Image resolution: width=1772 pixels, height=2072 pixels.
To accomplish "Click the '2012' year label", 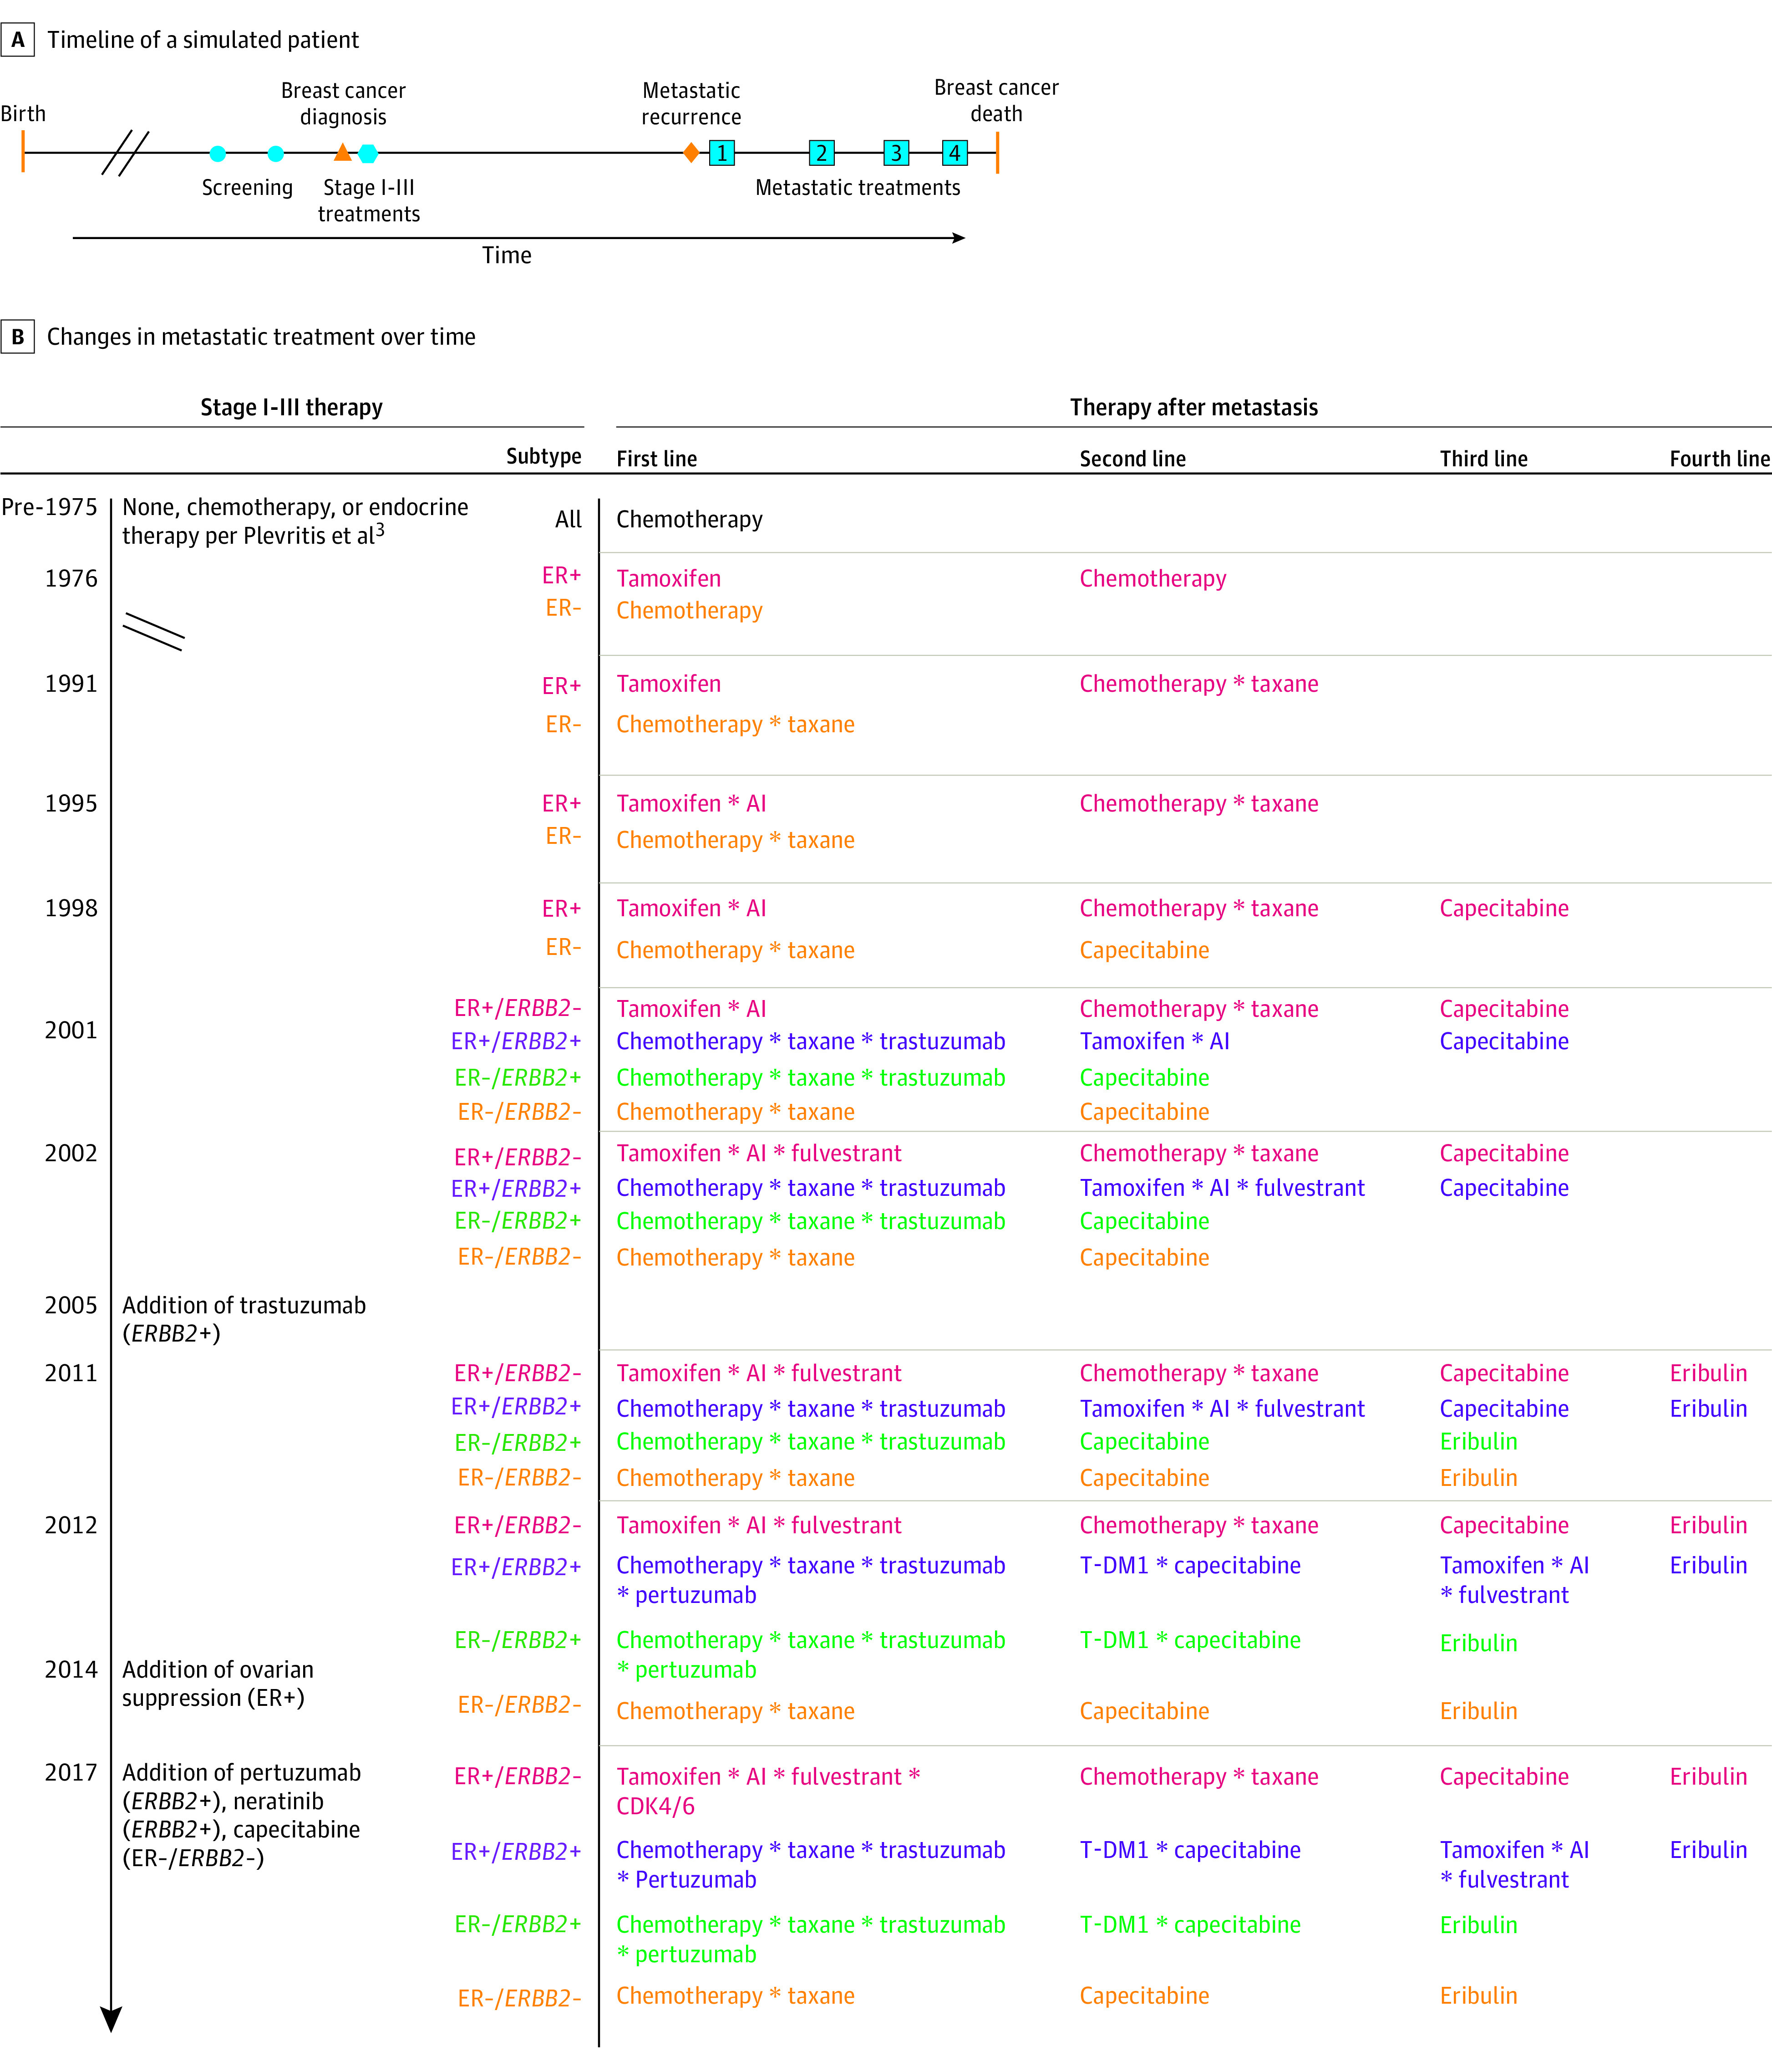I will (71, 1525).
